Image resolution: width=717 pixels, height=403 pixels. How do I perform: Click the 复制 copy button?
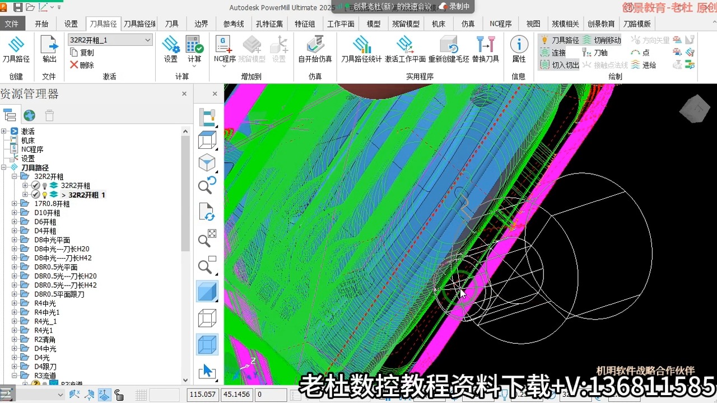[82, 52]
